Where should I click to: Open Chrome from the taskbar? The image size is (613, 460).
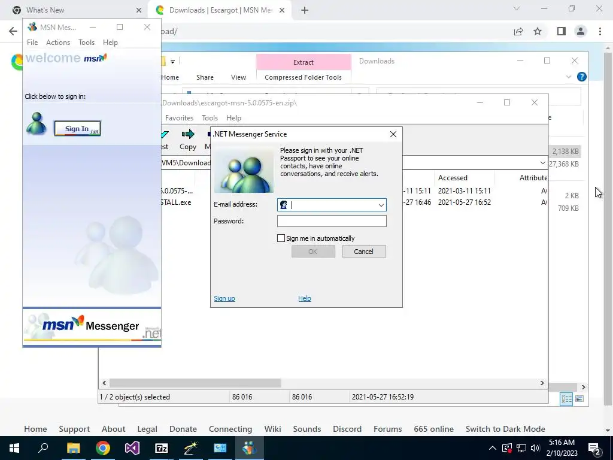103,448
